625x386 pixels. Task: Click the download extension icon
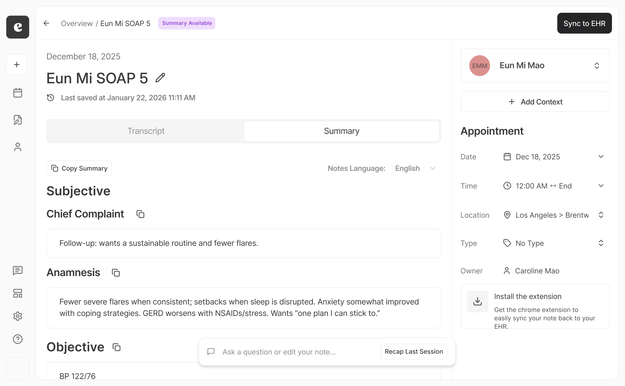477,301
